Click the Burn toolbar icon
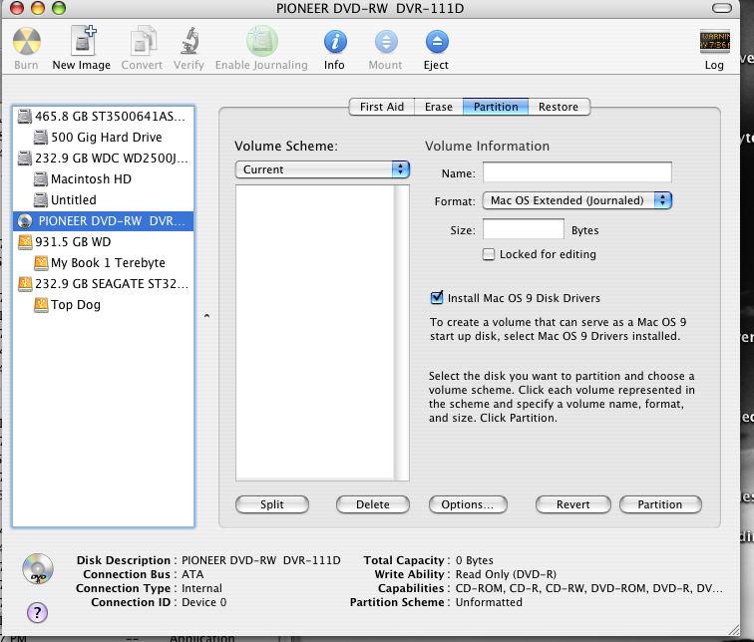The image size is (754, 642). [27, 41]
